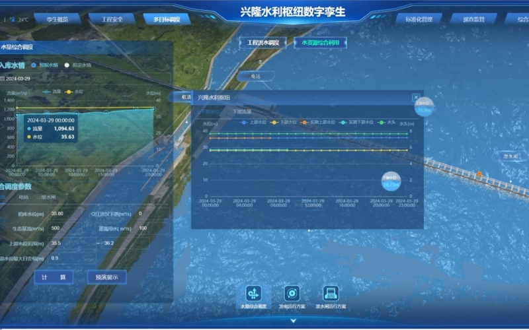Edit max daily variation field 0.9

coord(72,258)
